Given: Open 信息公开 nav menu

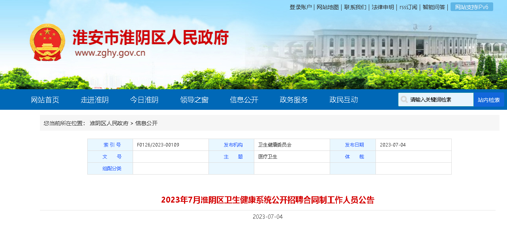Looking at the screenshot, I should click(x=244, y=100).
